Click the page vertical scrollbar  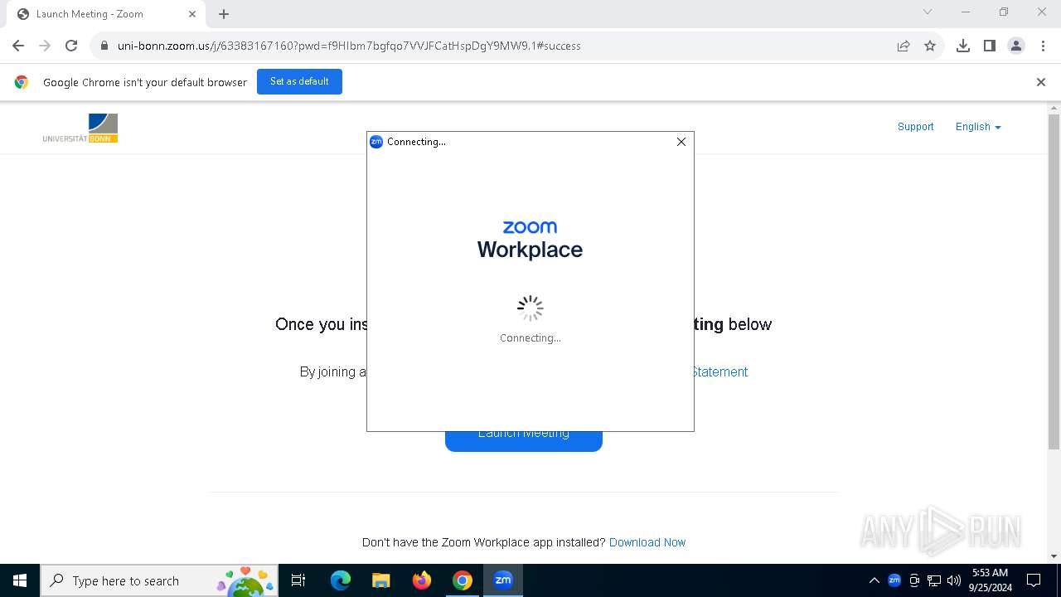[x=1054, y=282]
